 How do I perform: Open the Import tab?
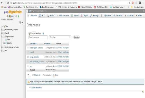(x=84, y=16)
